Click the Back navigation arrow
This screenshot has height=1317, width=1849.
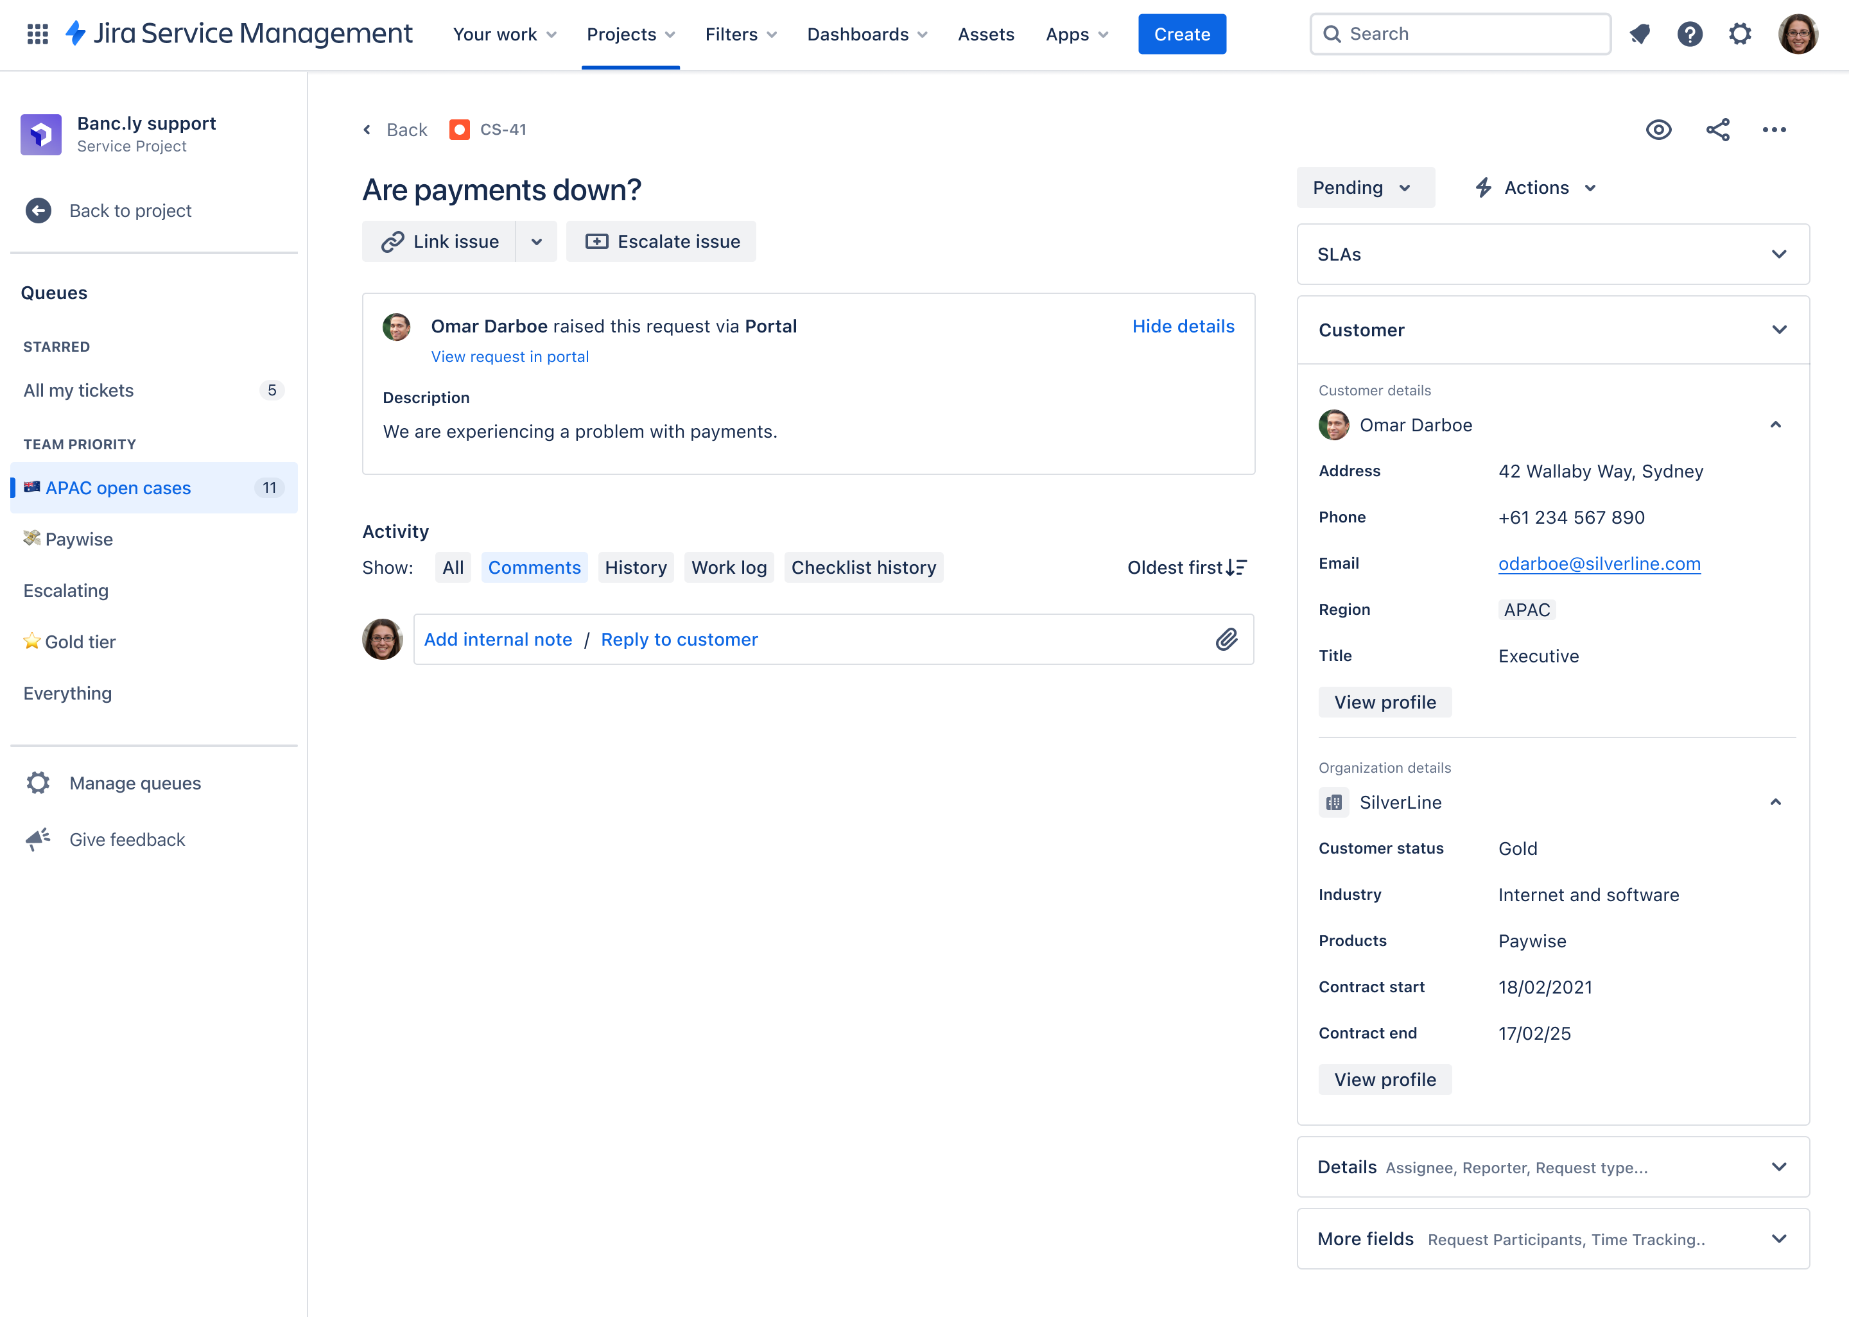coord(369,130)
